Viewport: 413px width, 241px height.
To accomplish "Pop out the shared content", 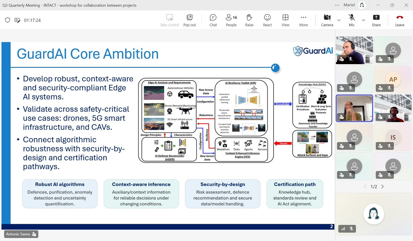I will (189, 20).
